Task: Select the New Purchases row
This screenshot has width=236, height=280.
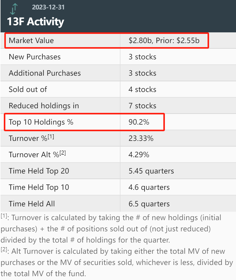Action: 118,57
